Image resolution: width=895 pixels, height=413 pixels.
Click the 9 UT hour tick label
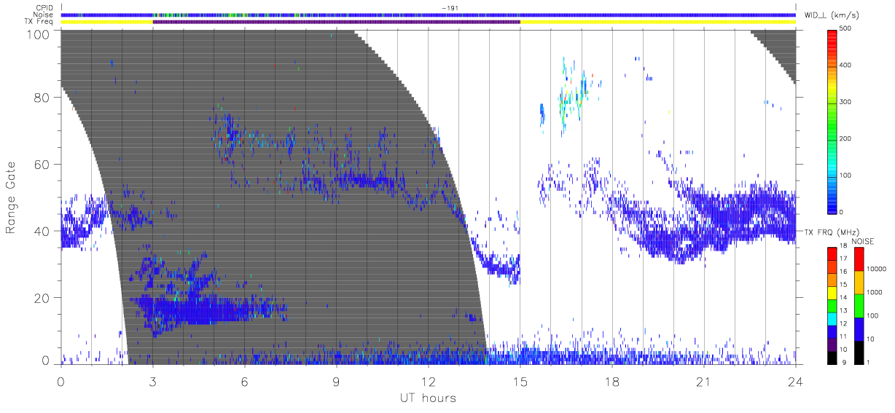(336, 381)
